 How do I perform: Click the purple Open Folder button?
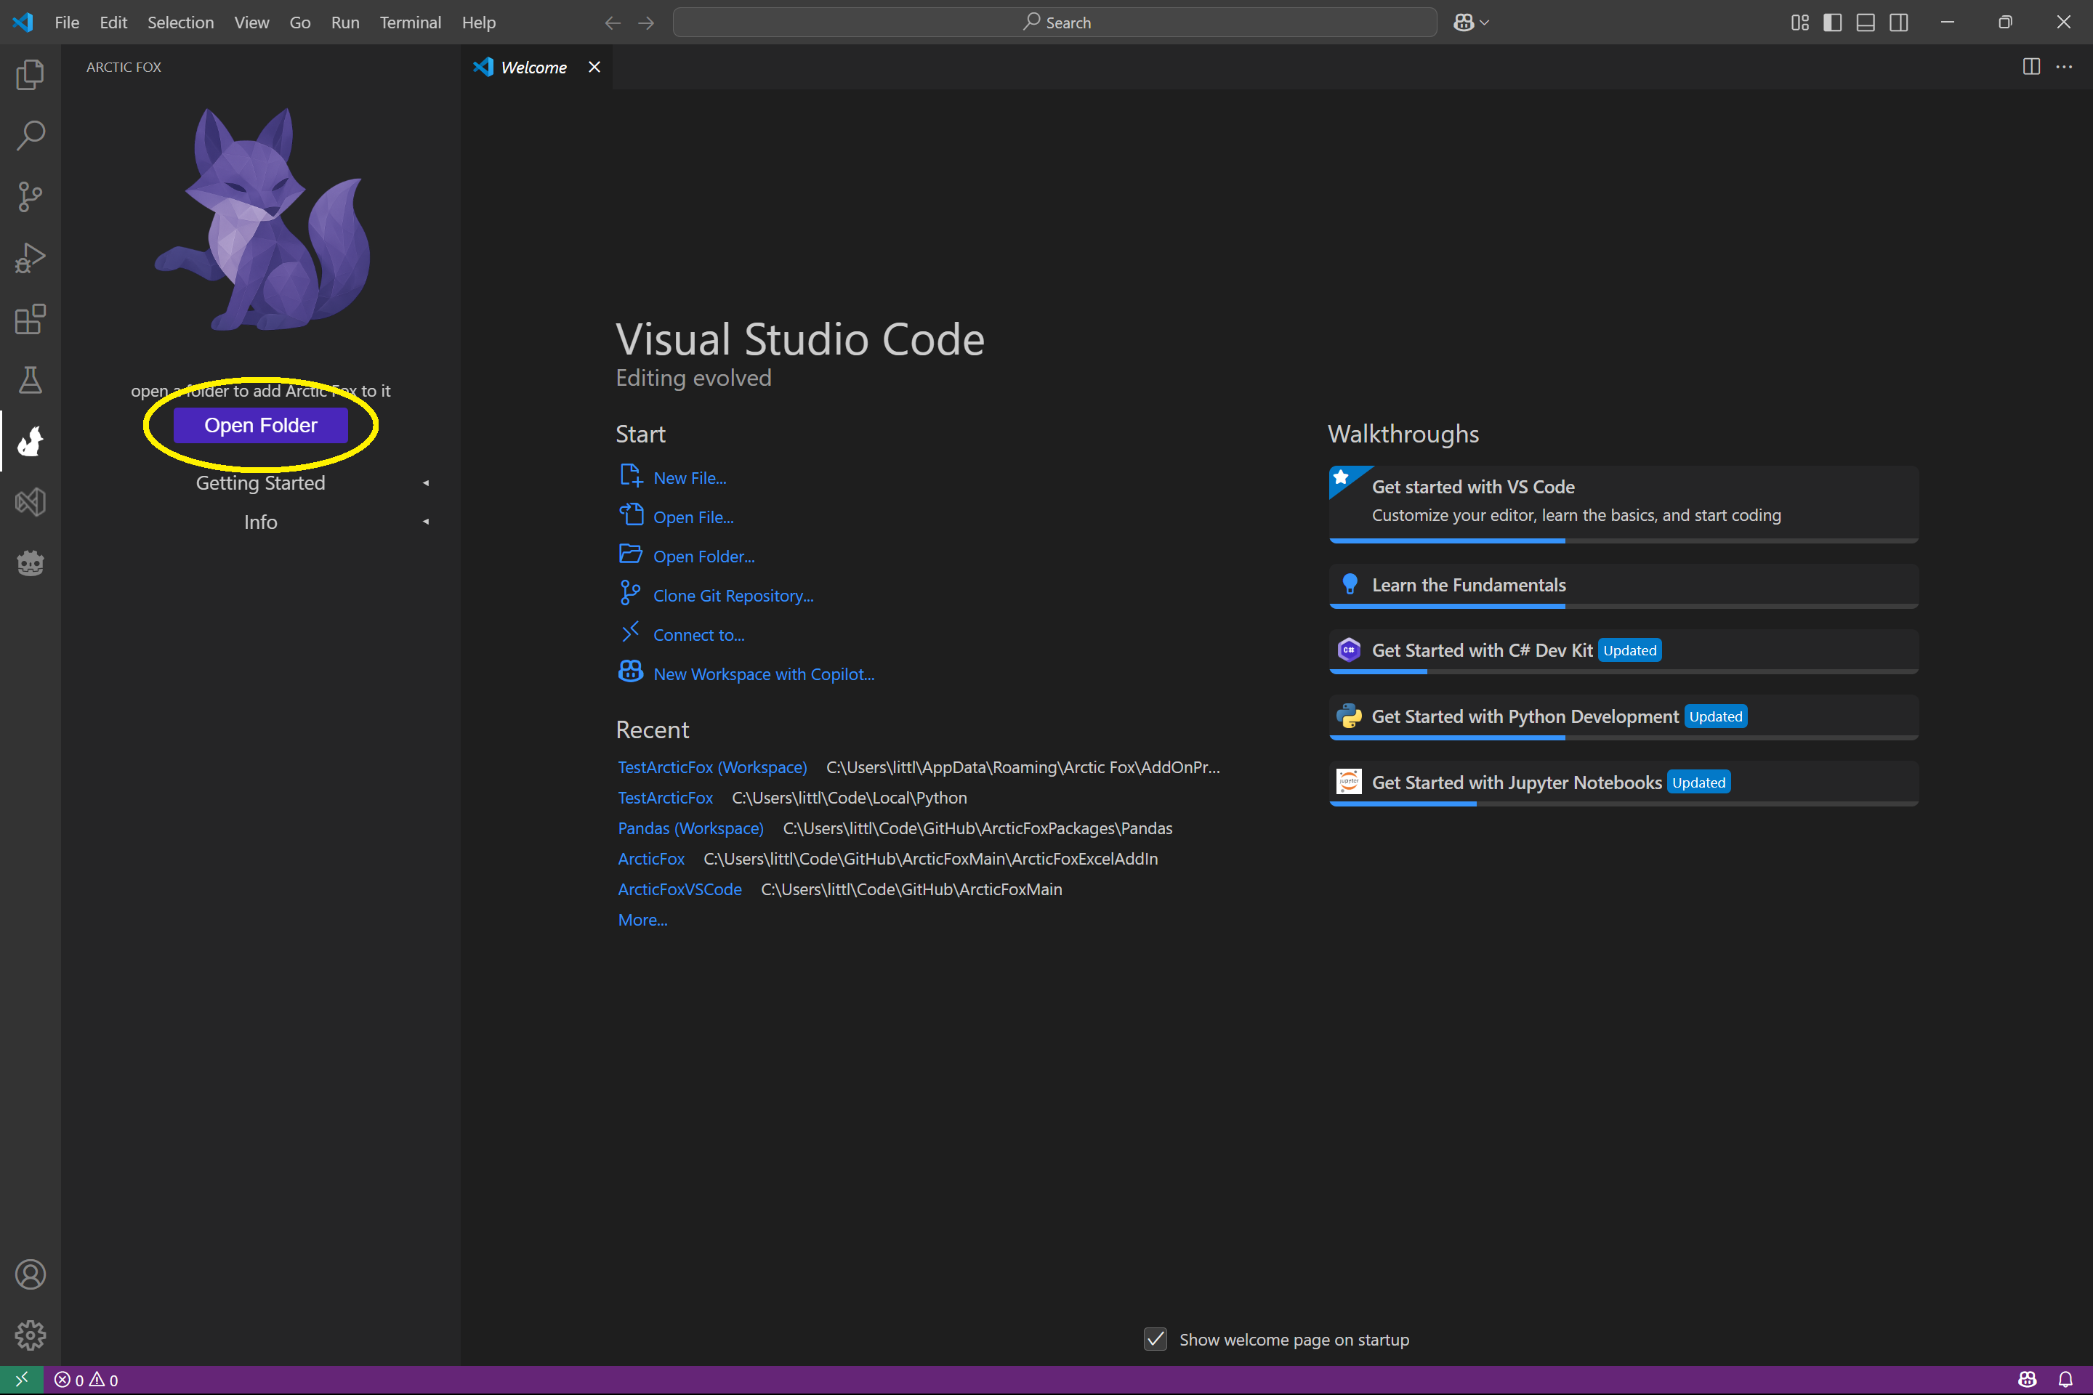(x=261, y=425)
